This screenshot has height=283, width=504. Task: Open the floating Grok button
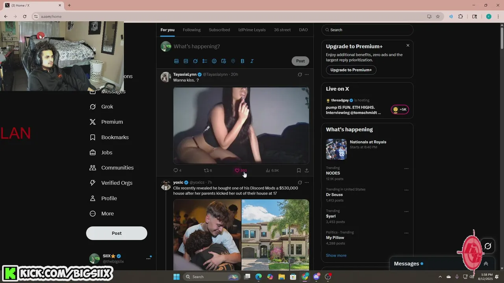pos(488,246)
